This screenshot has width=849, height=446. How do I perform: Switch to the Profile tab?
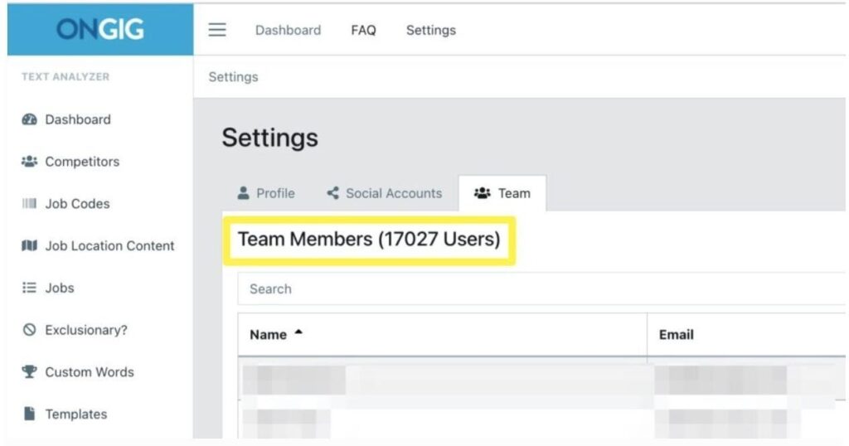click(266, 193)
